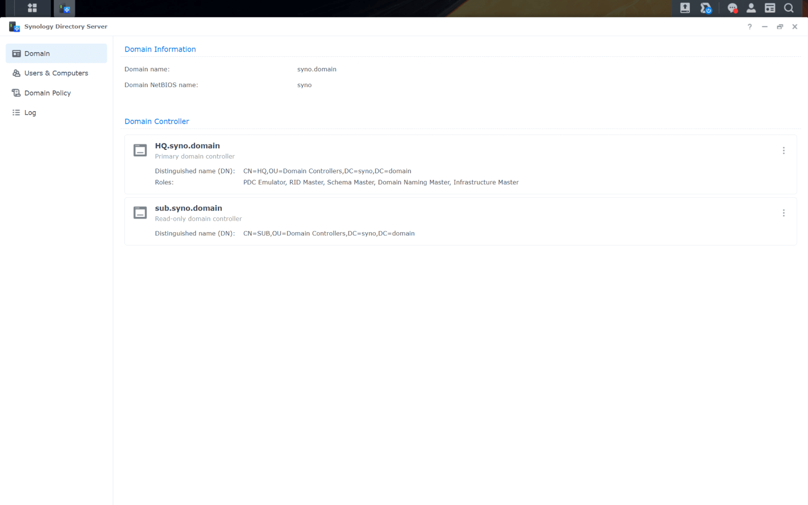Click the Log list icon
This screenshot has width=808, height=505.
click(x=16, y=113)
